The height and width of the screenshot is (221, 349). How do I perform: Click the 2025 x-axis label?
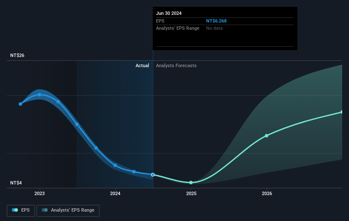point(191,193)
